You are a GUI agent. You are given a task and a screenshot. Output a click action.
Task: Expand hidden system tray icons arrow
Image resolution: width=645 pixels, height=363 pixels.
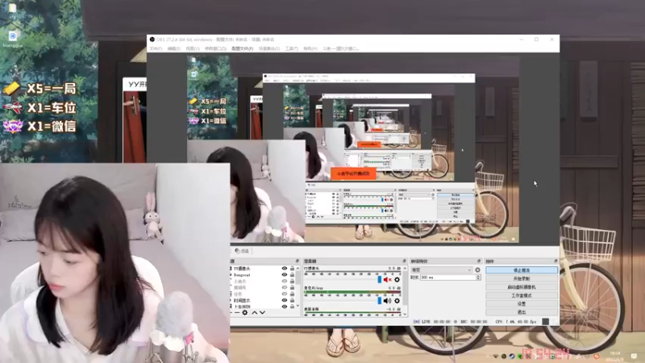488,356
